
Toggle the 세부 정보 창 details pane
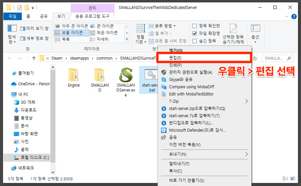click(35, 39)
